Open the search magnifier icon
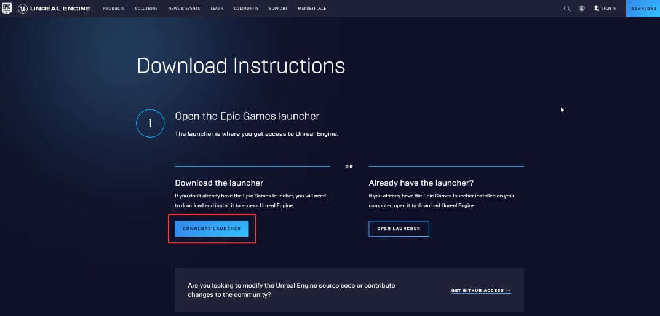Image resolution: width=660 pixels, height=316 pixels. tap(567, 9)
